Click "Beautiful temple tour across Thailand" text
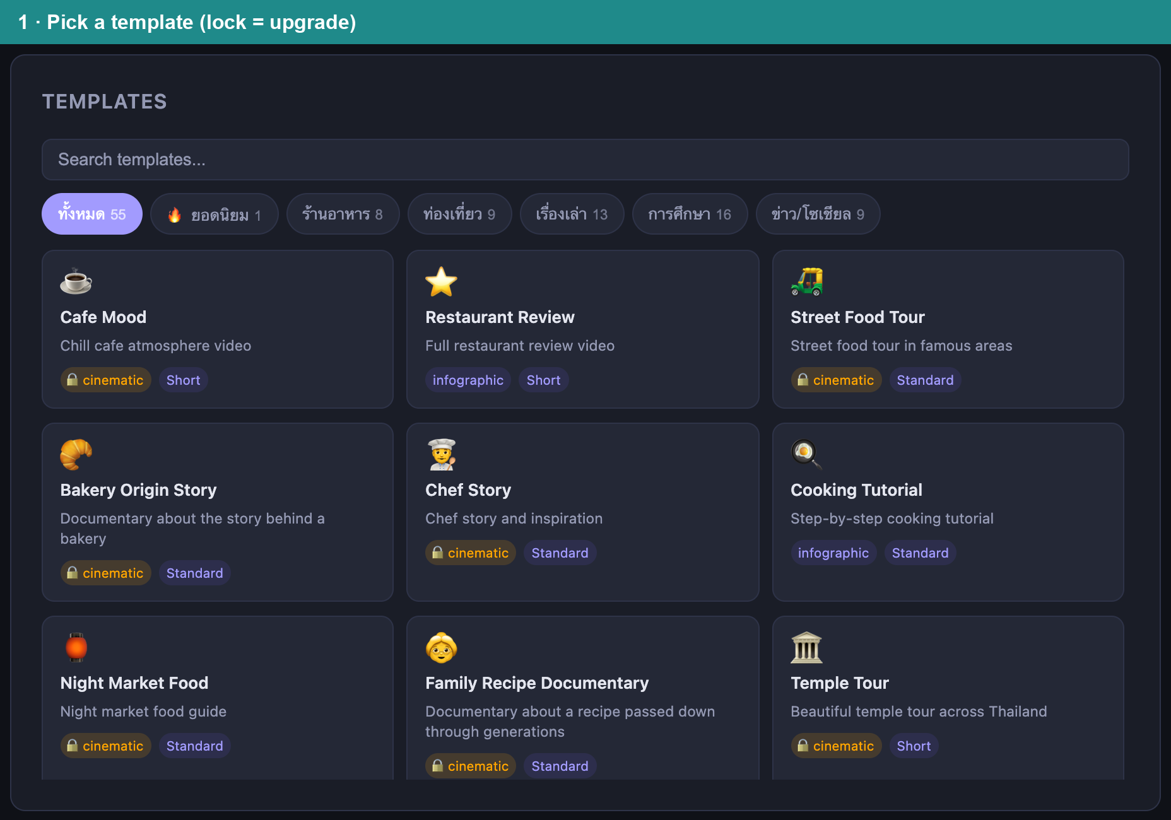The height and width of the screenshot is (820, 1171). [x=919, y=712]
